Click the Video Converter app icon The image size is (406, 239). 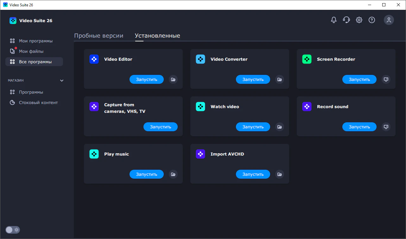click(x=200, y=59)
